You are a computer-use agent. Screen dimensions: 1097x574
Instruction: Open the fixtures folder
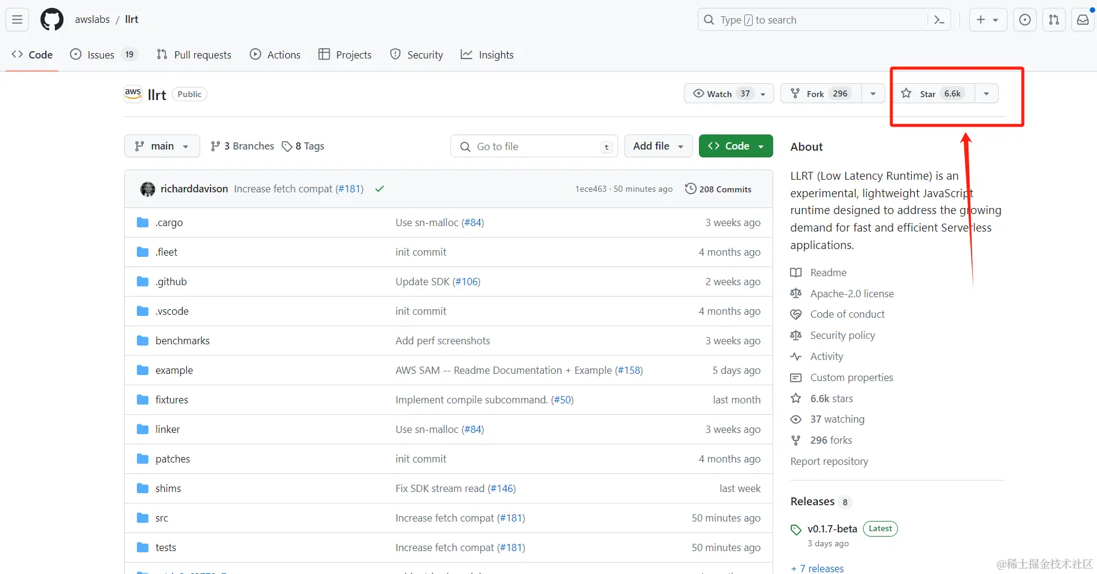[x=172, y=400]
